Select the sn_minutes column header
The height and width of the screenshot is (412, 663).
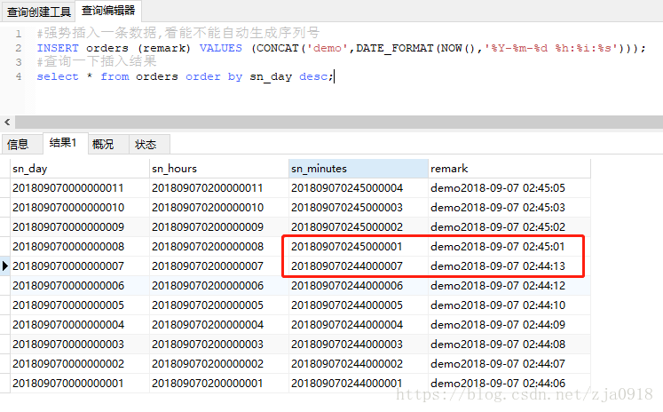pos(359,169)
